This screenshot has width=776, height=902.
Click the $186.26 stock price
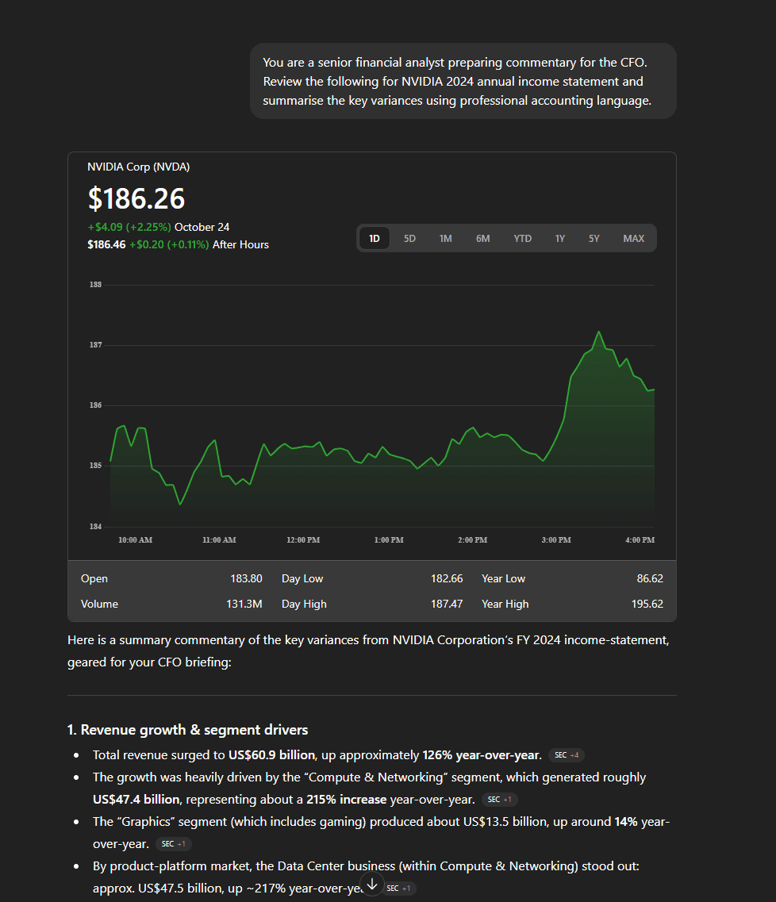click(x=136, y=198)
